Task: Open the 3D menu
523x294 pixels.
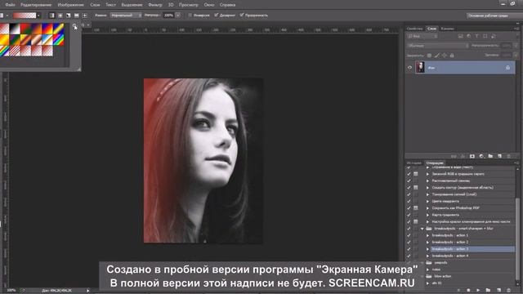Action: pyautogui.click(x=171, y=5)
